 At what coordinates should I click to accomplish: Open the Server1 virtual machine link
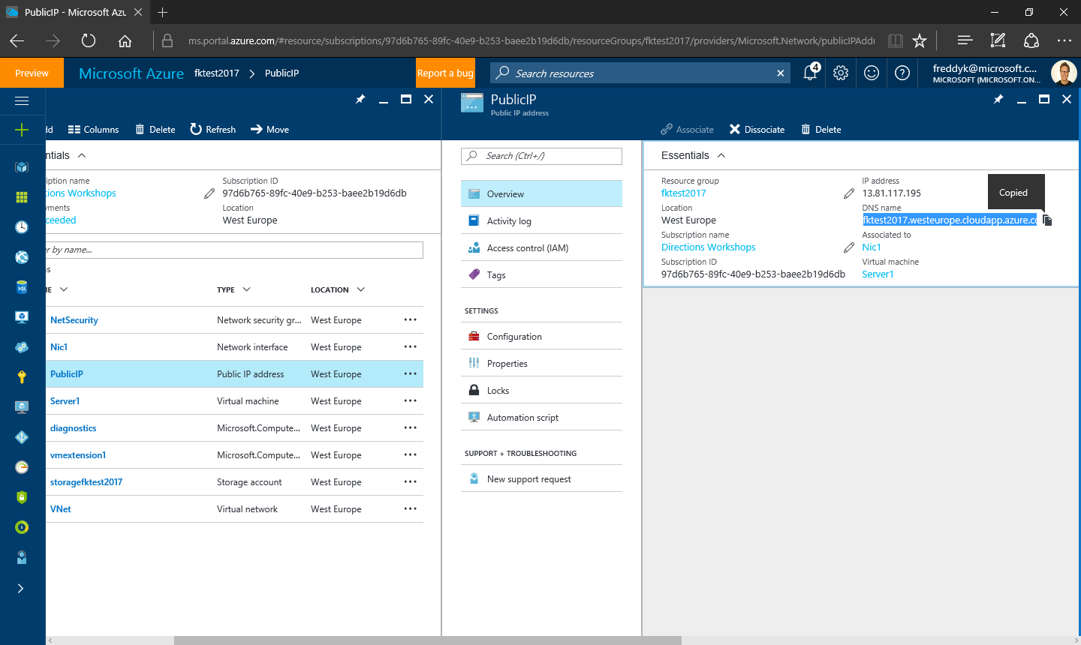point(878,274)
